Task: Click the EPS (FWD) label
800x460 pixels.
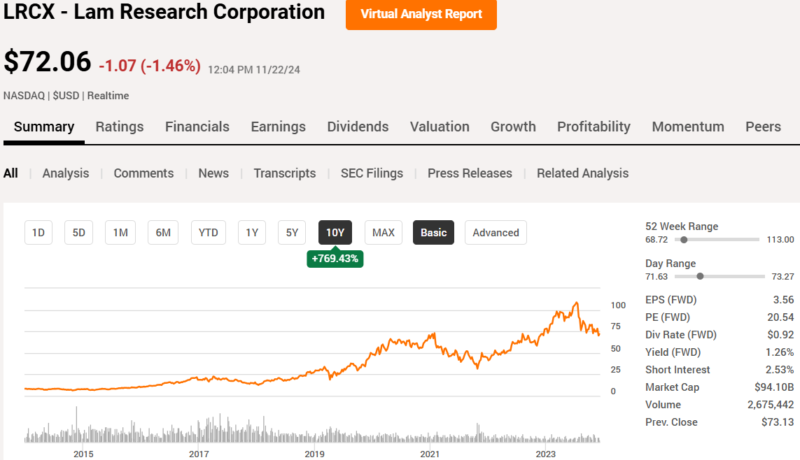Action: pos(671,299)
